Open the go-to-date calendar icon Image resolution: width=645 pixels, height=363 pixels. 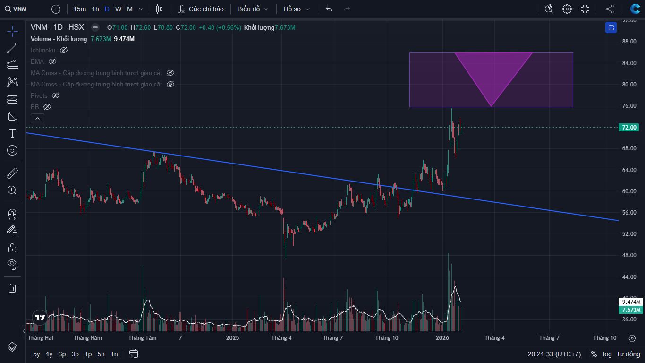click(133, 354)
